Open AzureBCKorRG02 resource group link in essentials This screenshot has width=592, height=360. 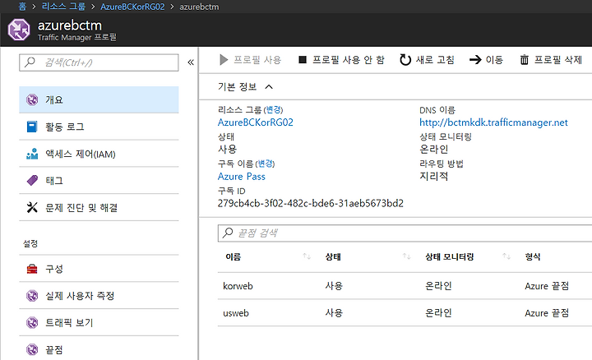click(x=255, y=122)
